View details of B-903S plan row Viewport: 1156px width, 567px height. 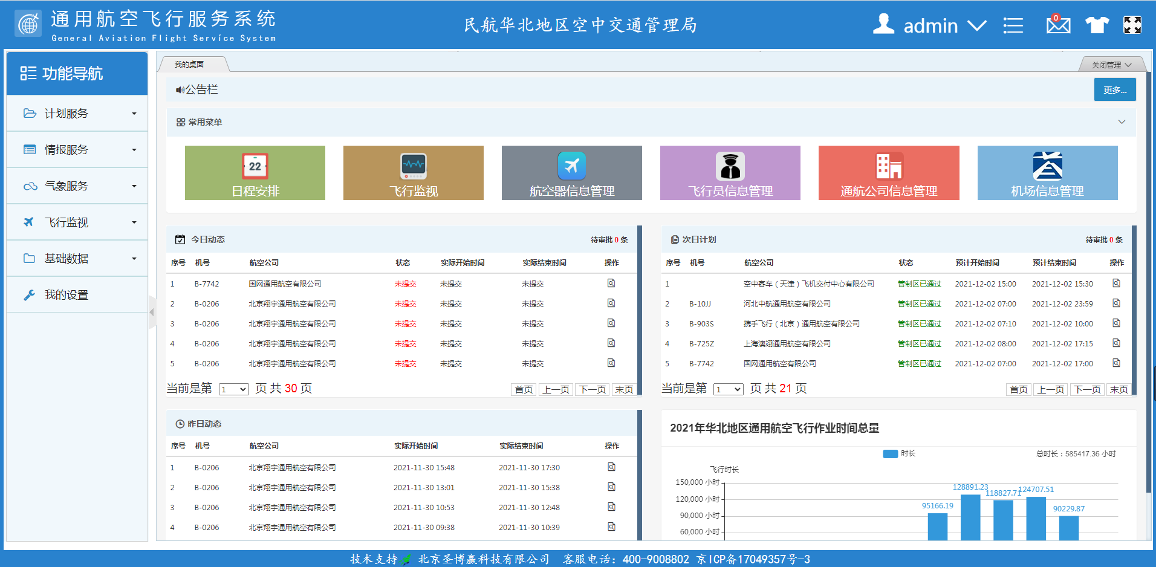click(1116, 323)
